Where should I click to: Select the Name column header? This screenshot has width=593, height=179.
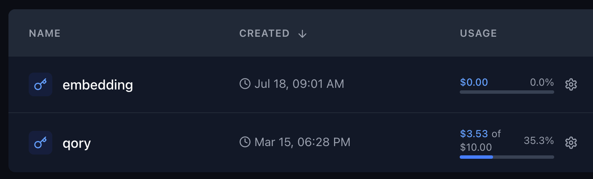click(x=45, y=33)
